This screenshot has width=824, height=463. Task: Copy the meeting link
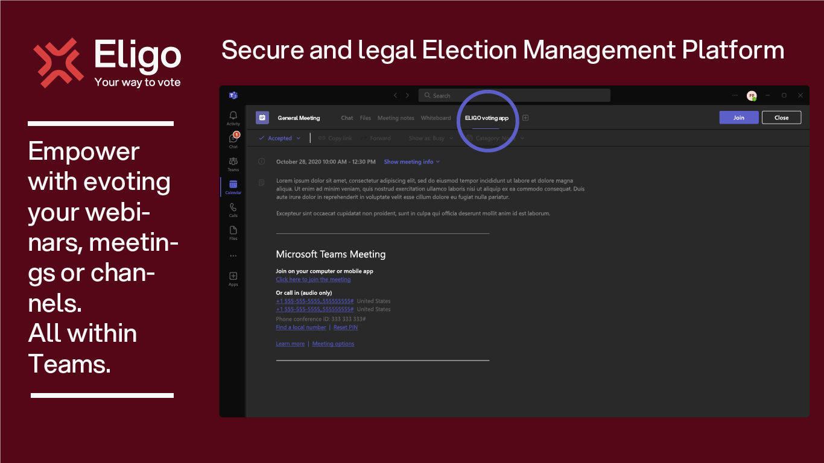(x=335, y=138)
